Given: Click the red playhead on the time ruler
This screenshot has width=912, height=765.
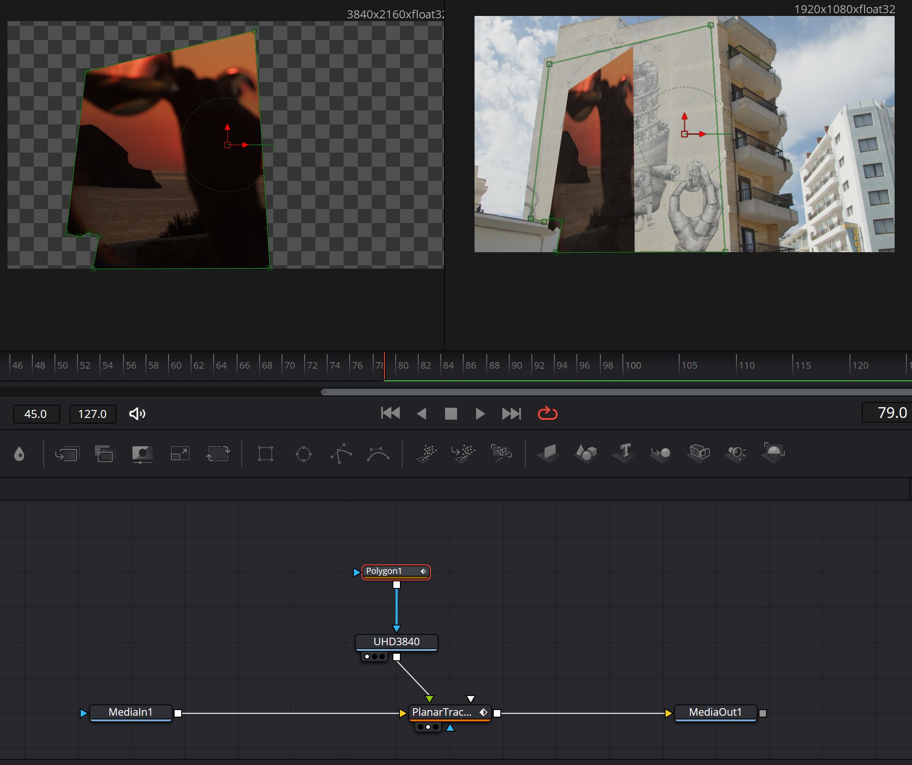Looking at the screenshot, I should tap(384, 366).
